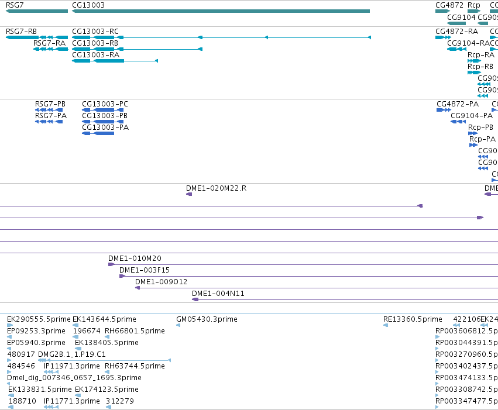Click EST RH63744.5prime label
Screen dimensions: 498x410
pos(135,366)
